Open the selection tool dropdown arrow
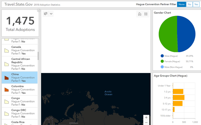This screenshot has height=125, width=201. (x=51, y=14)
